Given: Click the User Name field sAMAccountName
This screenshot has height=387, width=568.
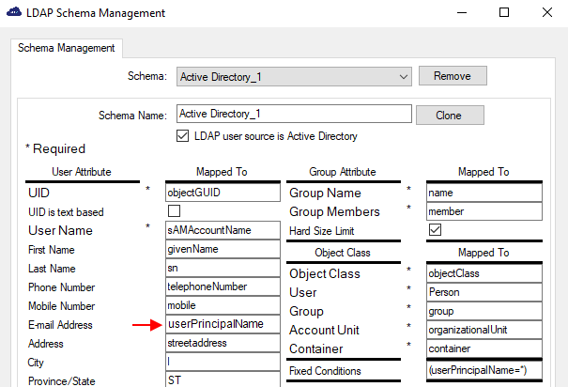Looking at the screenshot, I should (223, 230).
